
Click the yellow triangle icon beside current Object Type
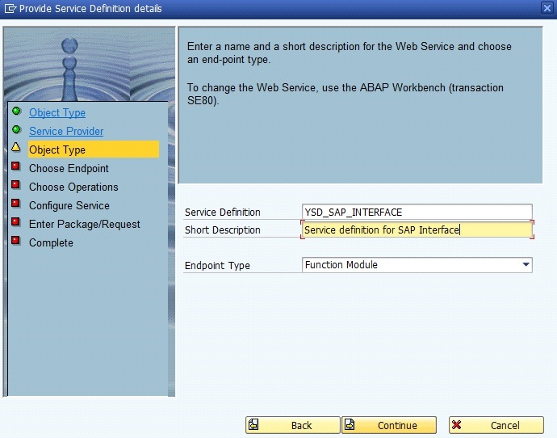tap(16, 148)
